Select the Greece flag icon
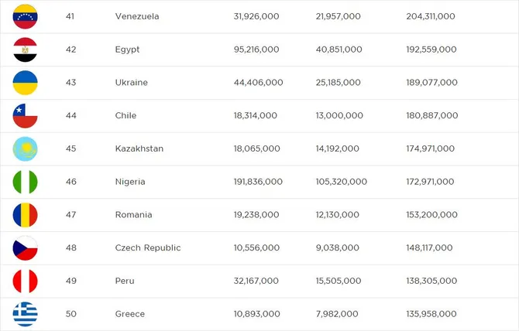This screenshot has width=519, height=331. (x=25, y=314)
